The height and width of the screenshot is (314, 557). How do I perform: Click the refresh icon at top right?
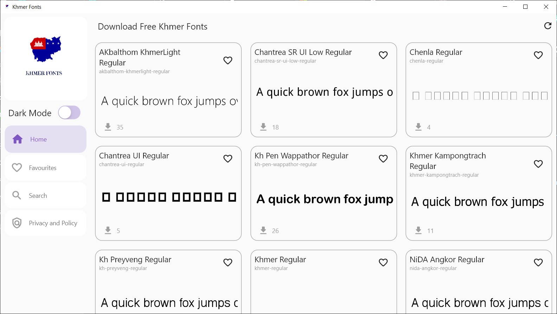click(548, 26)
